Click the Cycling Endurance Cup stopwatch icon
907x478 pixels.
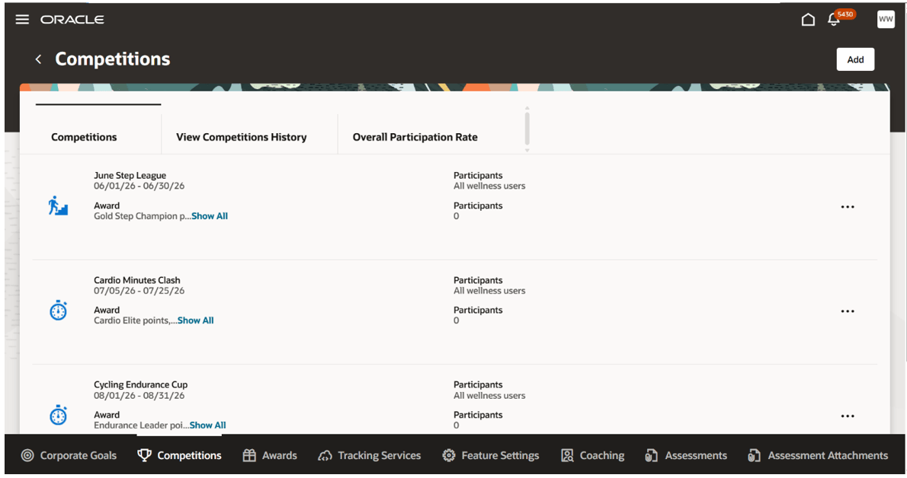click(58, 416)
